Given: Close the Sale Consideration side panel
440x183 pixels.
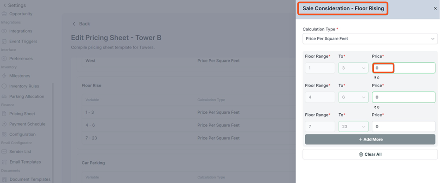Looking at the screenshot, I should pos(435,8).
